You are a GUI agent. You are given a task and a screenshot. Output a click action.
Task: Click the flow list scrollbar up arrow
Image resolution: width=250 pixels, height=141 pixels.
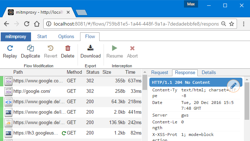point(145,72)
